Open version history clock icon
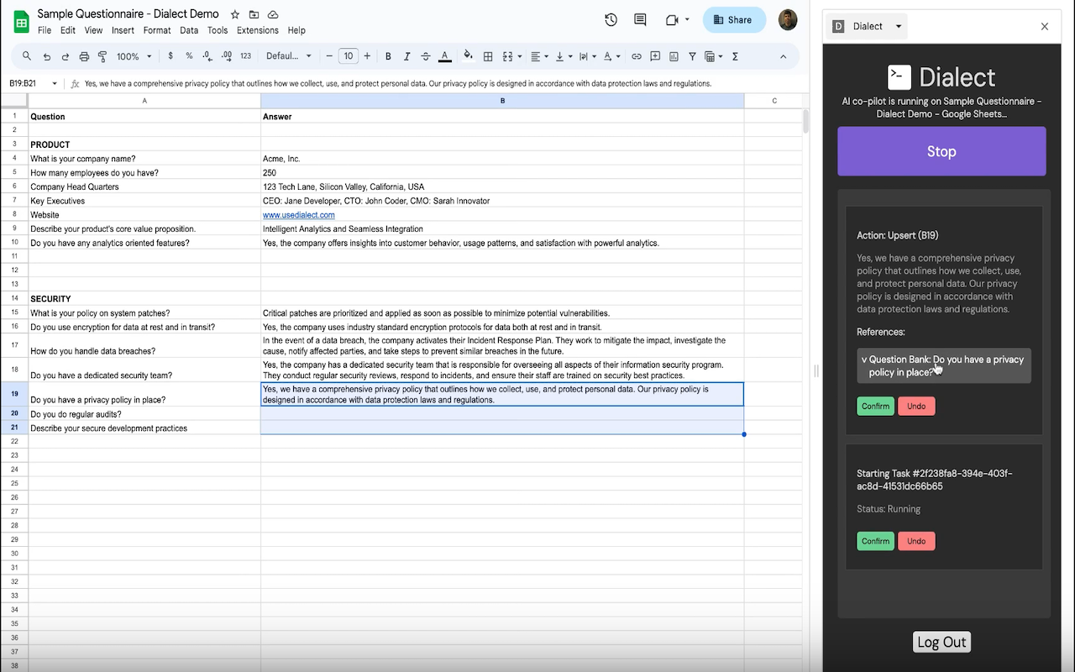Viewport: 1075px width, 672px height. click(611, 20)
